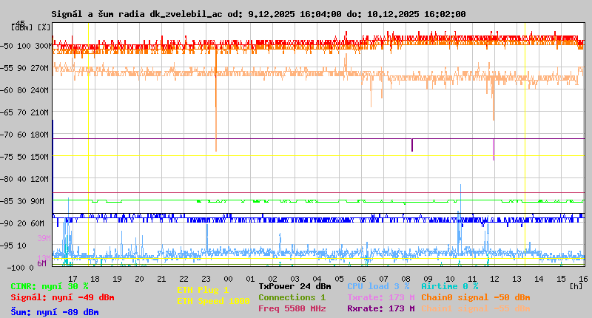The image size is (592, 318).
Task: Click hour label '15' on time axis
Action: point(562,279)
